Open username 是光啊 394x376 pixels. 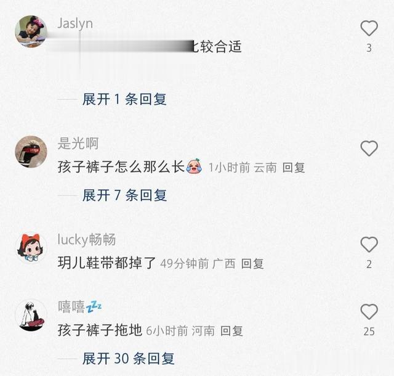tap(78, 144)
